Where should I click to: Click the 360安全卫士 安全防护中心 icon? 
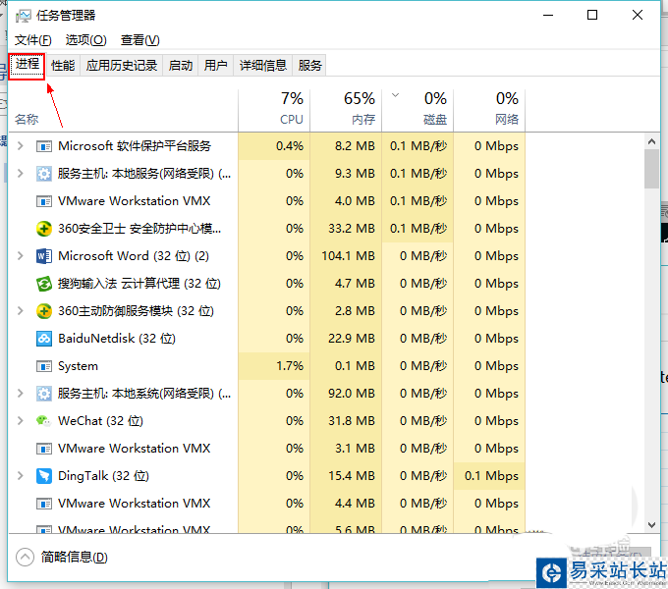44,229
